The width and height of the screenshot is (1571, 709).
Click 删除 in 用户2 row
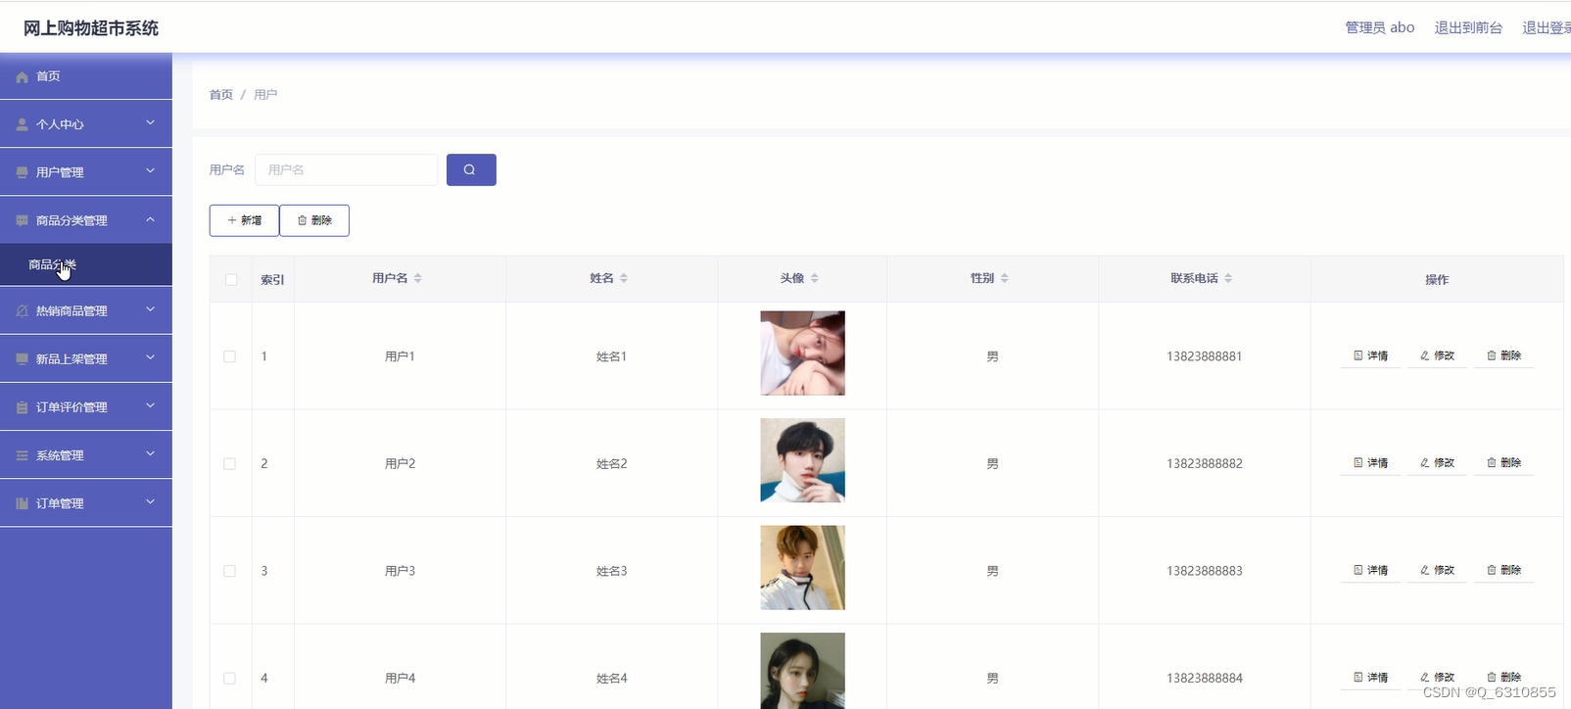pos(1503,462)
